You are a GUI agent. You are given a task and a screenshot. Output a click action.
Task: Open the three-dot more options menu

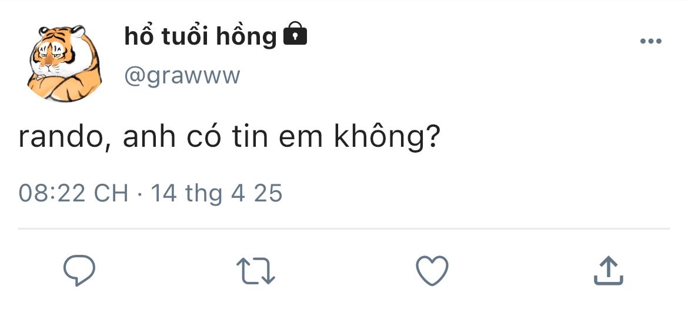[x=651, y=41]
